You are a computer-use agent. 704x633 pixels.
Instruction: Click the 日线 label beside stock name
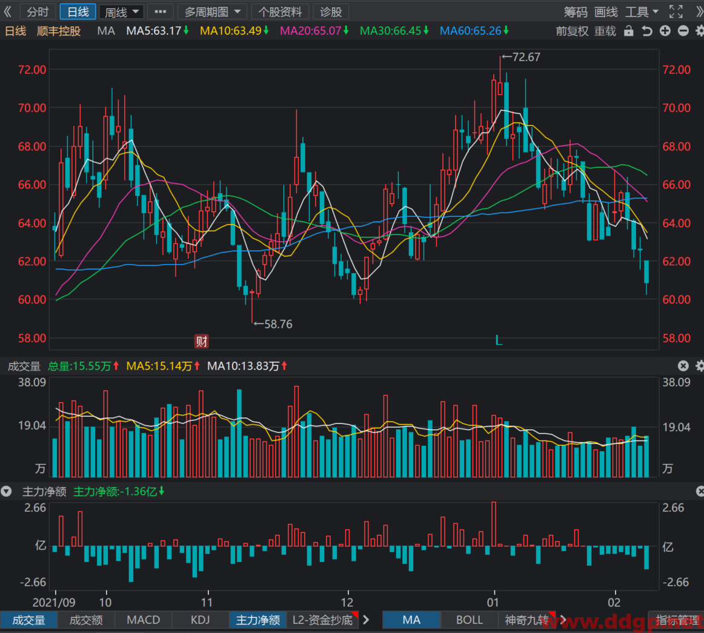click(15, 31)
